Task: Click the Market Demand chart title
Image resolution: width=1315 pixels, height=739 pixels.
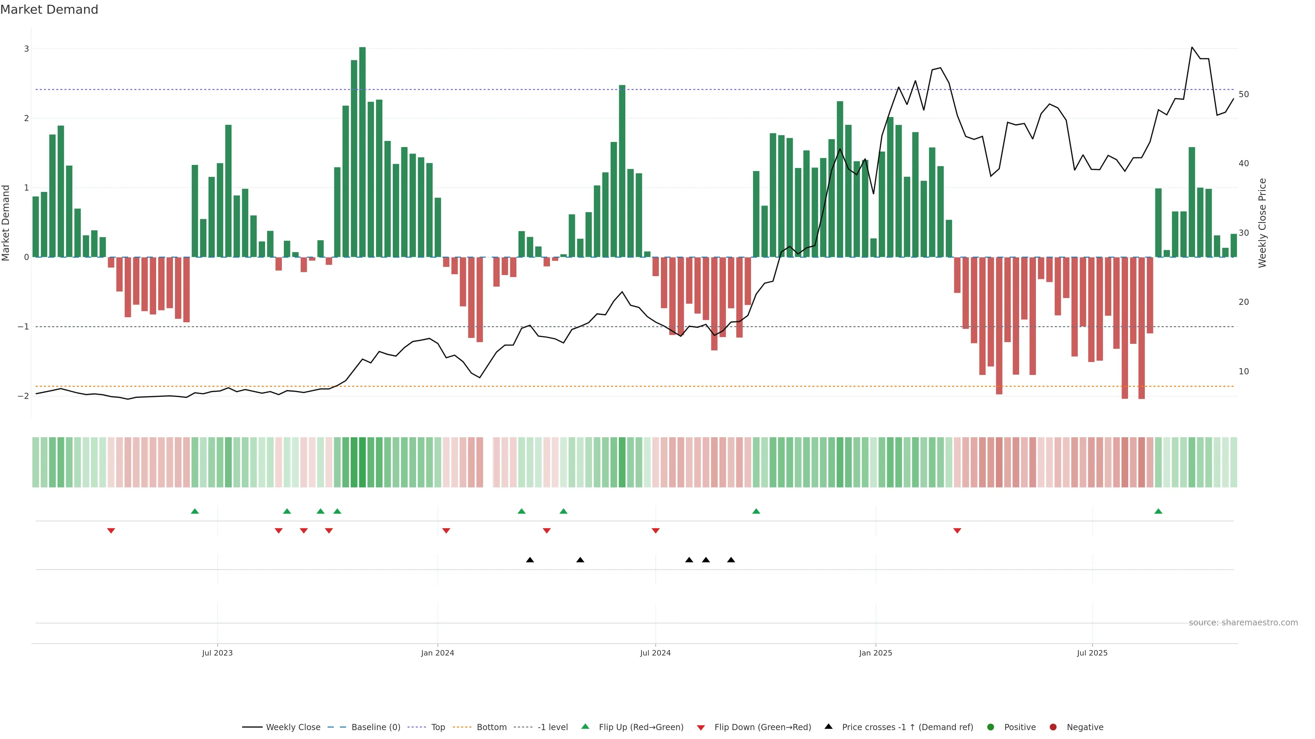Action: pyautogui.click(x=49, y=10)
